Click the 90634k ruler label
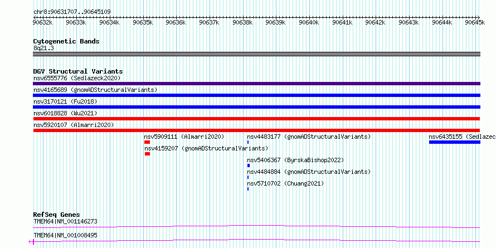Screen dimensions: 496x248 click(x=109, y=22)
